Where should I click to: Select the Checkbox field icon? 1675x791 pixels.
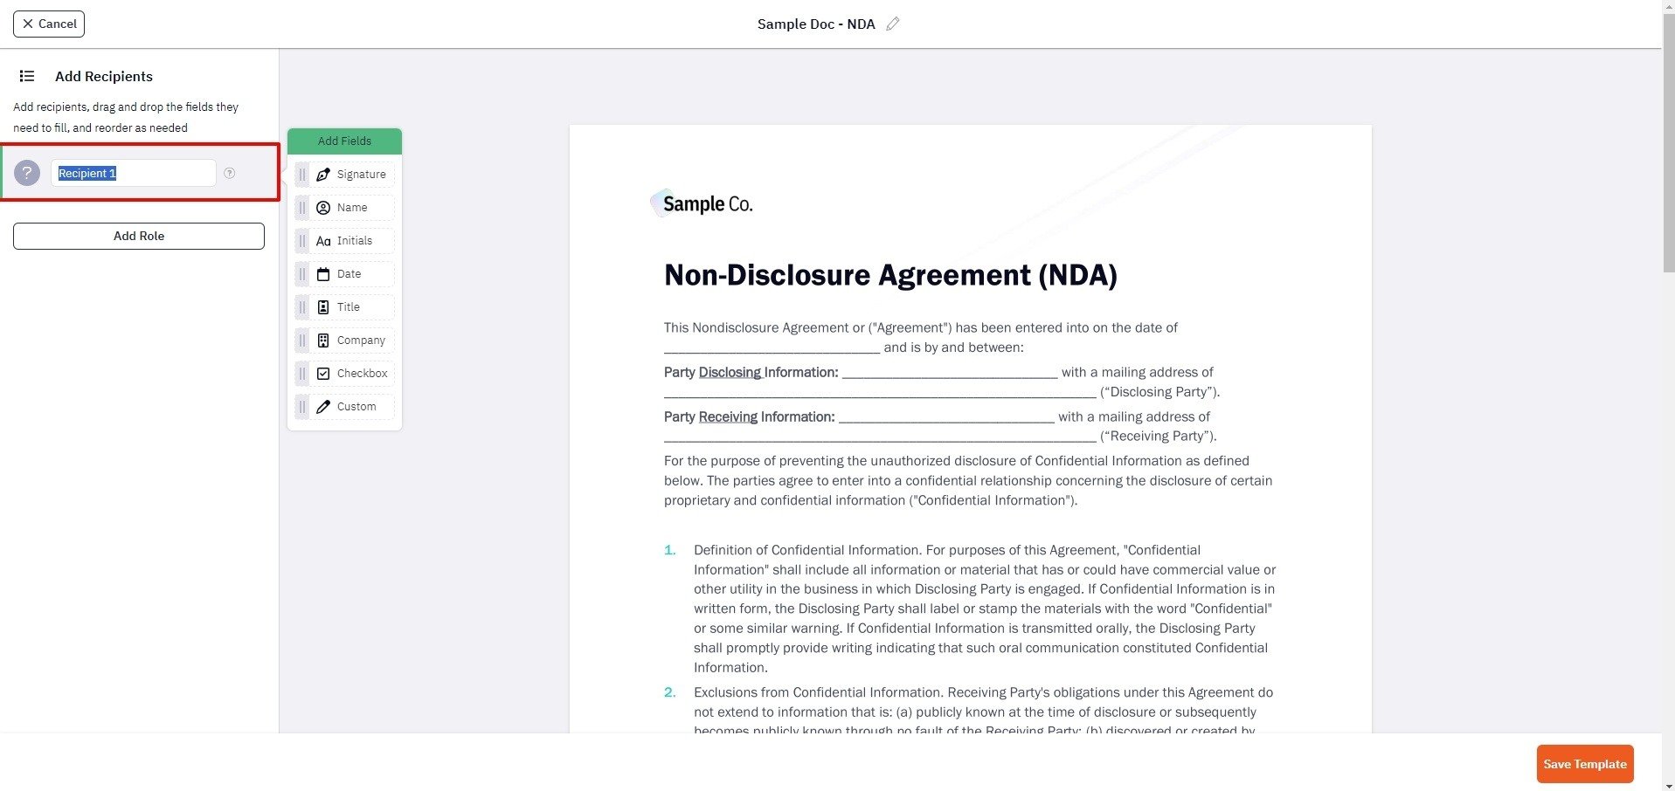click(322, 373)
